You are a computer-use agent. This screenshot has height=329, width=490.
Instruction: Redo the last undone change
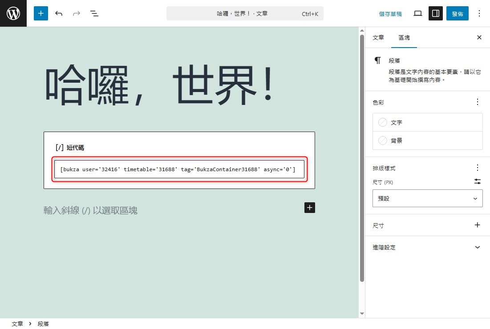(x=77, y=13)
